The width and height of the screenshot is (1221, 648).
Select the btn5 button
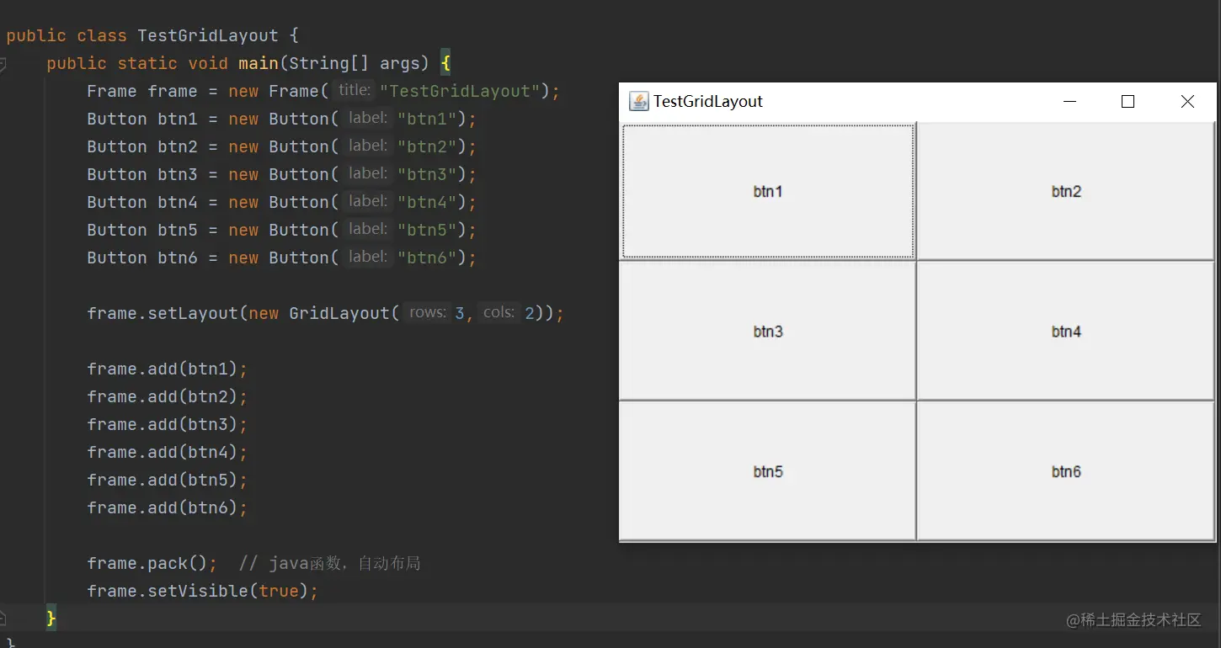tap(767, 471)
